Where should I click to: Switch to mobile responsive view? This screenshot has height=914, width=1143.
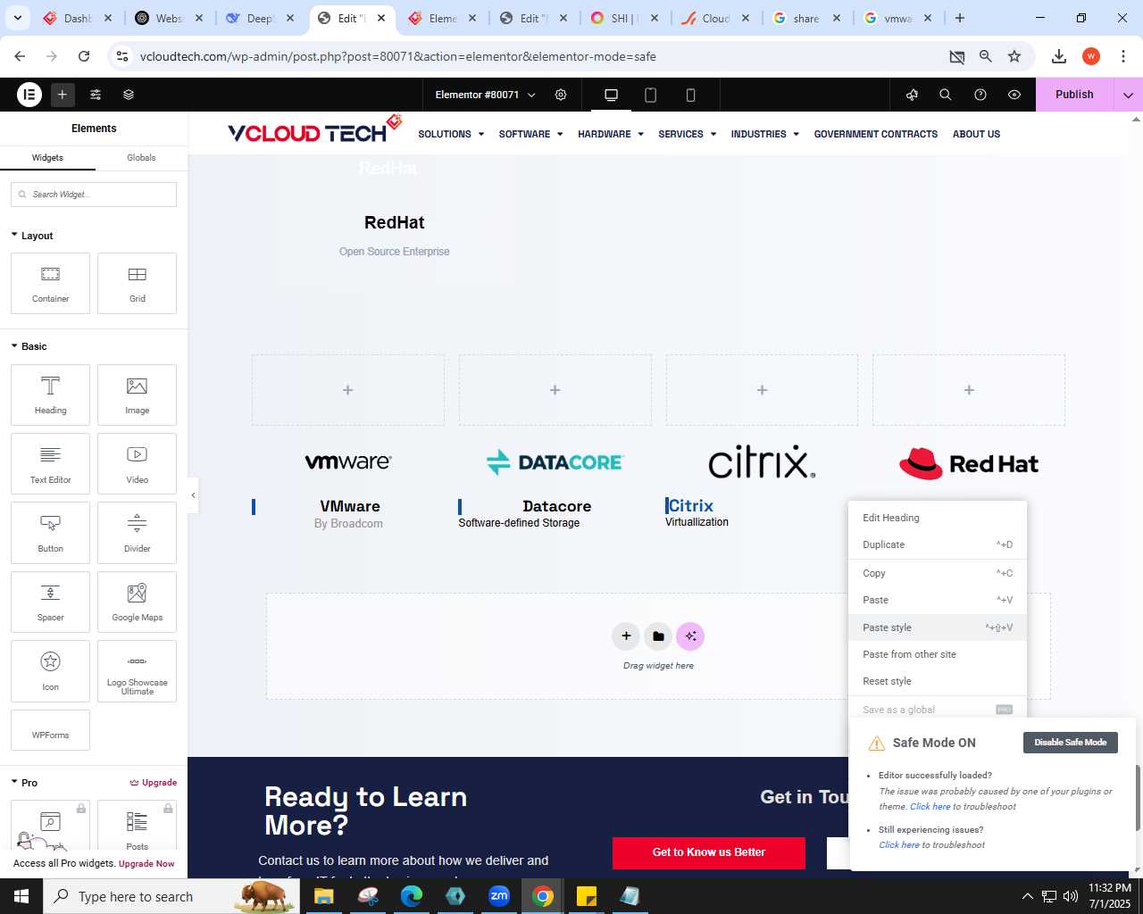coord(690,95)
